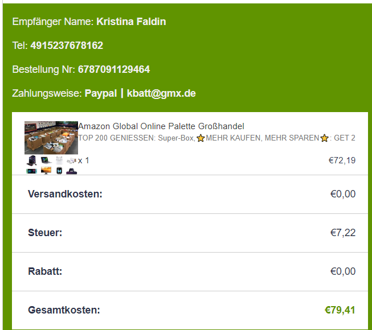Open the Amazon Global Online Palette Großhandel title
372x330 pixels.
(x=161, y=126)
